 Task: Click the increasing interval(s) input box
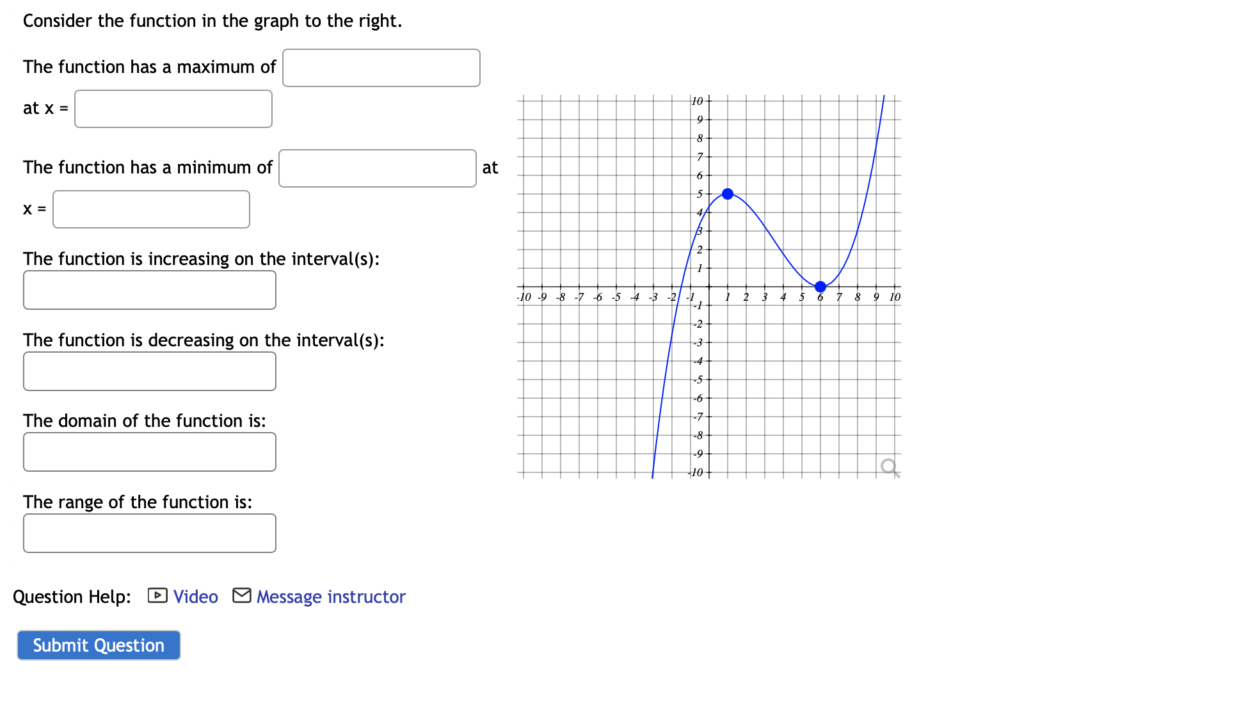[x=149, y=290]
